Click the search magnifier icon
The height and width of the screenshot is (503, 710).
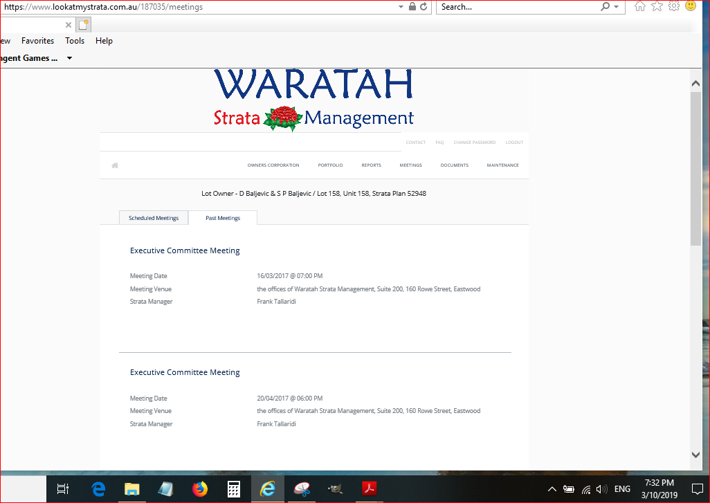[605, 7]
